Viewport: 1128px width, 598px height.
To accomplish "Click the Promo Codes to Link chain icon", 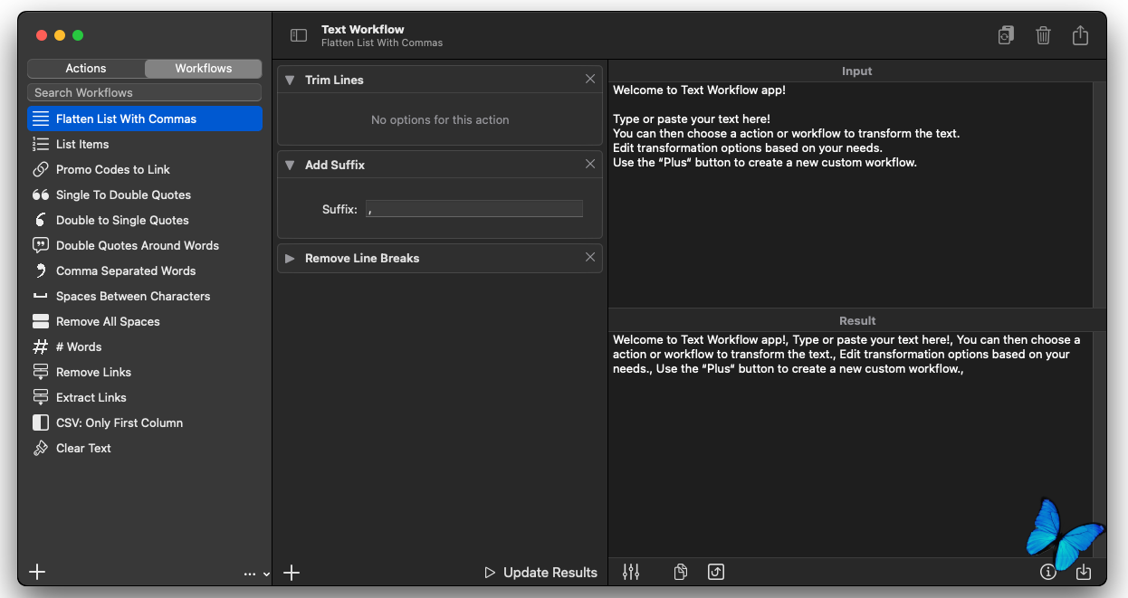I will click(x=41, y=169).
